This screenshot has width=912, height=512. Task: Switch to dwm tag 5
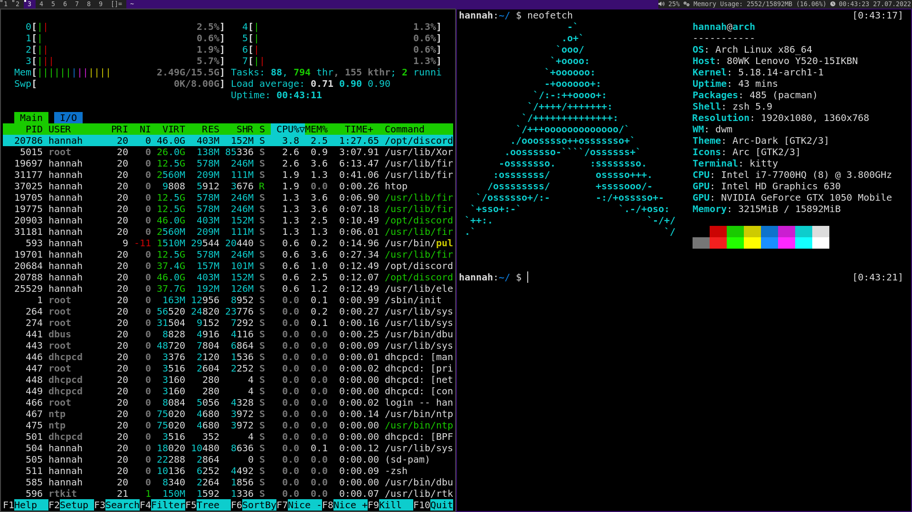coord(53,4)
